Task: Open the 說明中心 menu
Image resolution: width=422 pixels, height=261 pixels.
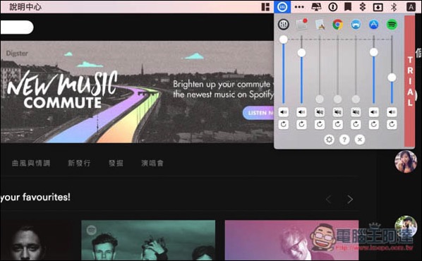Action: coord(25,7)
